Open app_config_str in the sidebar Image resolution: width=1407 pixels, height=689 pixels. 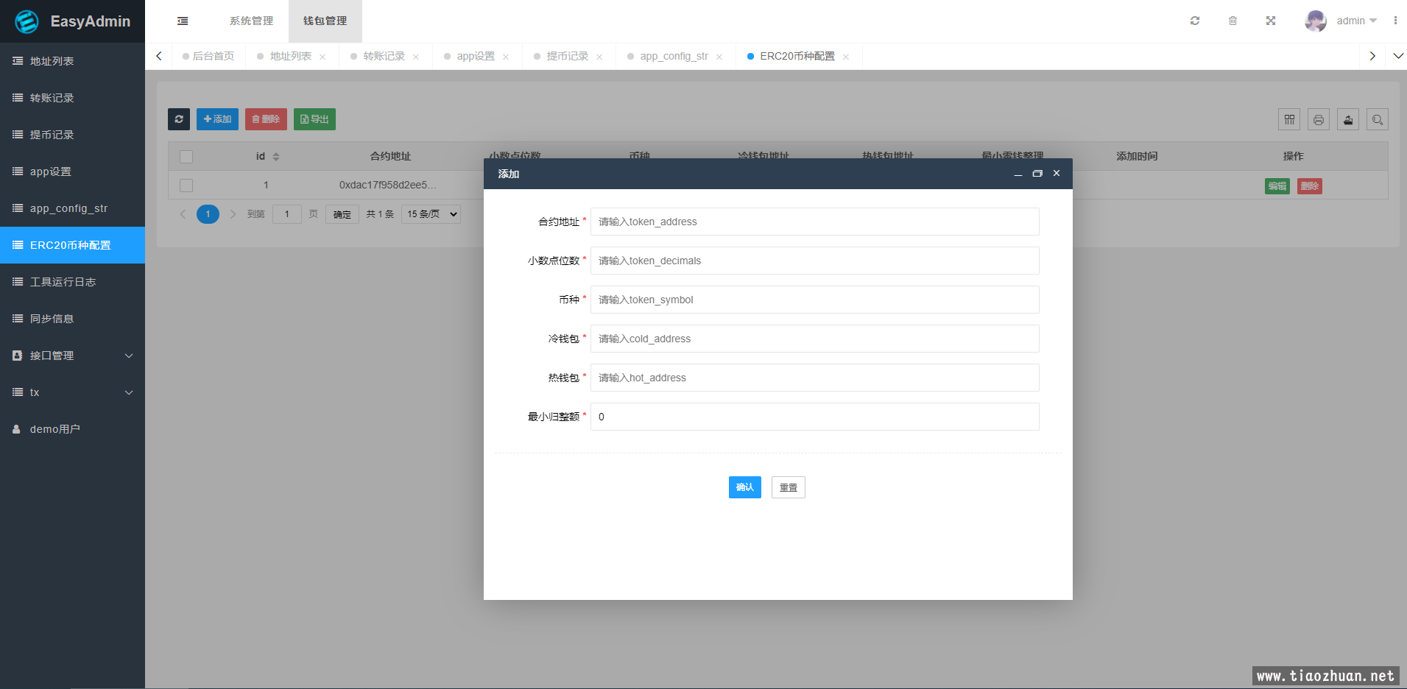[x=72, y=208]
